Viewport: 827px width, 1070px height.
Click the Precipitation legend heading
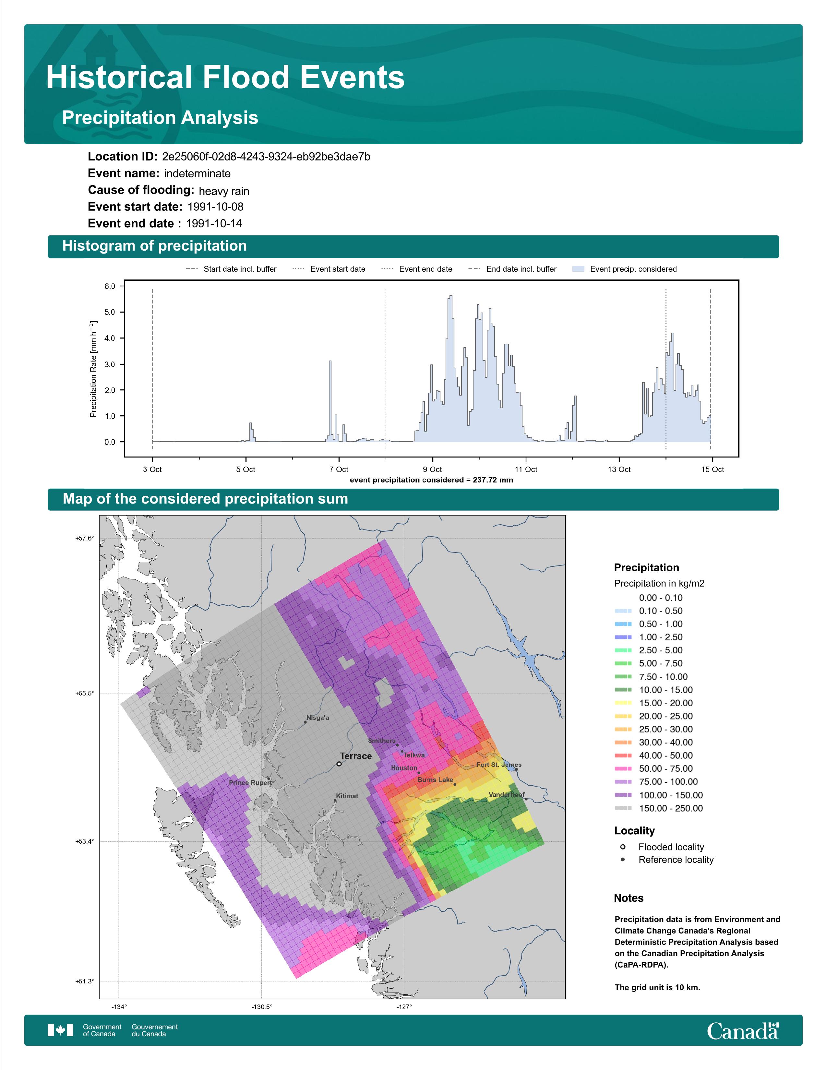point(646,567)
